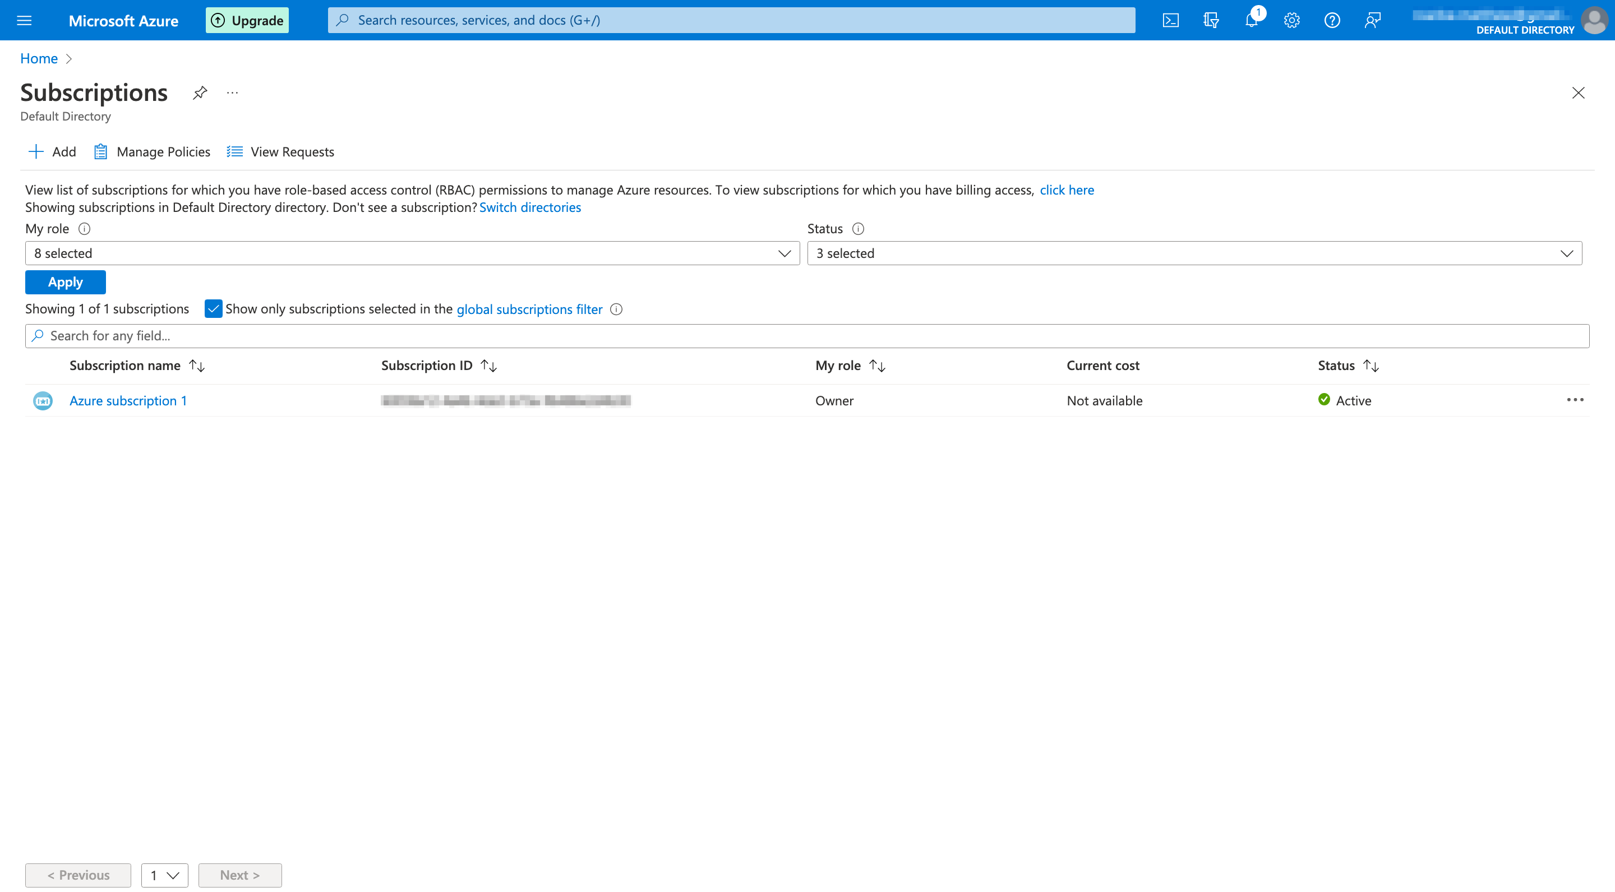The width and height of the screenshot is (1615, 892).
Task: Open the Azure subscription 1 link
Action: click(x=128, y=400)
